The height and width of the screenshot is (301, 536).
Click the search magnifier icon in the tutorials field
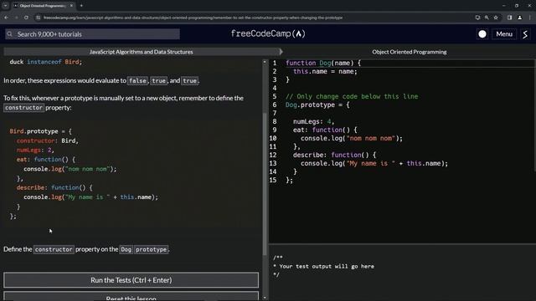(9, 33)
